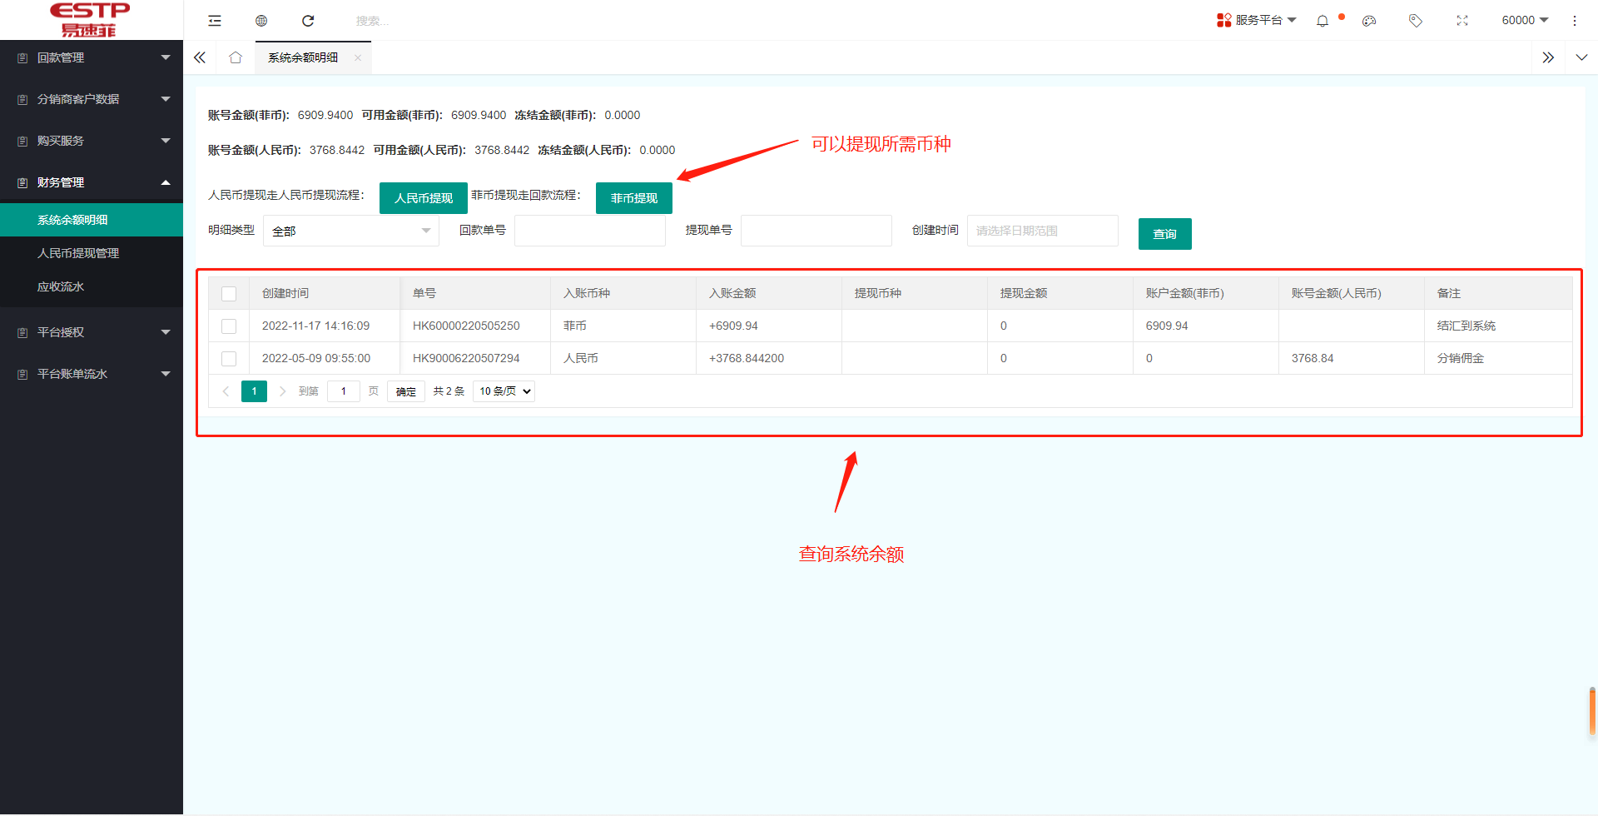
Task: Click the refresh page icon
Action: 308,20
